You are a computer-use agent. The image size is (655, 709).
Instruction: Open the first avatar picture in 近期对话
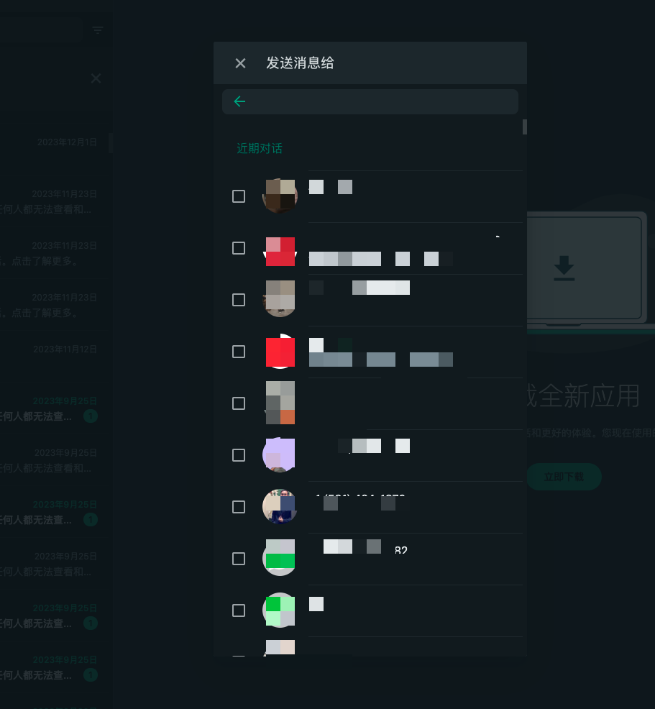click(x=280, y=196)
